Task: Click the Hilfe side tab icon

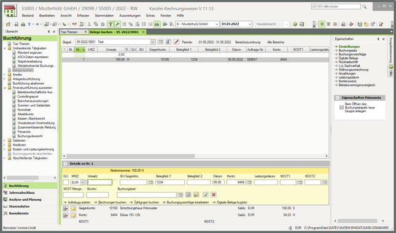Action: 391,67
